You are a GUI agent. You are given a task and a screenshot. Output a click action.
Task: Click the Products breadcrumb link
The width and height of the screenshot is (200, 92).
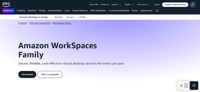(22, 23)
